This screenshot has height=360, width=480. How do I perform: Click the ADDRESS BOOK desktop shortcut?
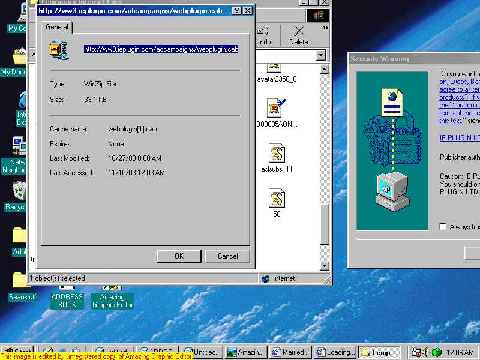point(67,299)
